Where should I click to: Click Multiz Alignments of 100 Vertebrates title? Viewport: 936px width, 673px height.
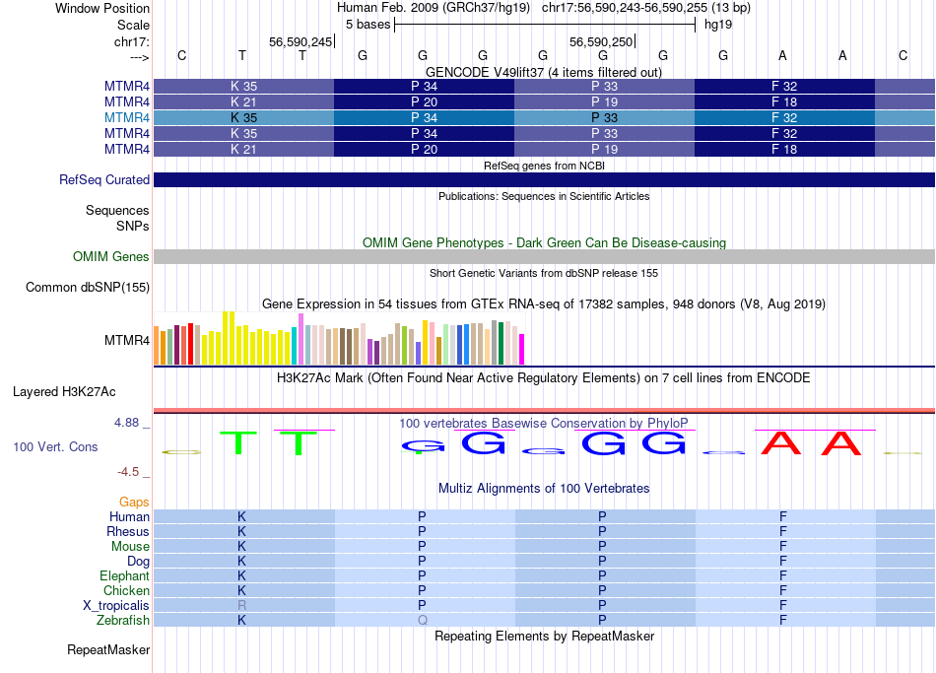(x=544, y=489)
